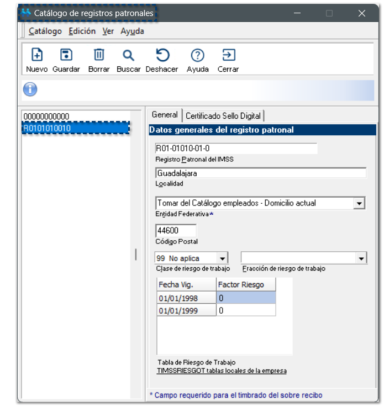Select the General tab
This screenshot has height=407, width=384.
coord(165,115)
